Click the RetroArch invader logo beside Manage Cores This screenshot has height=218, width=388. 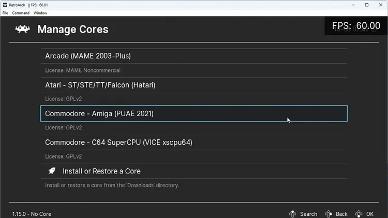pyautogui.click(x=23, y=29)
